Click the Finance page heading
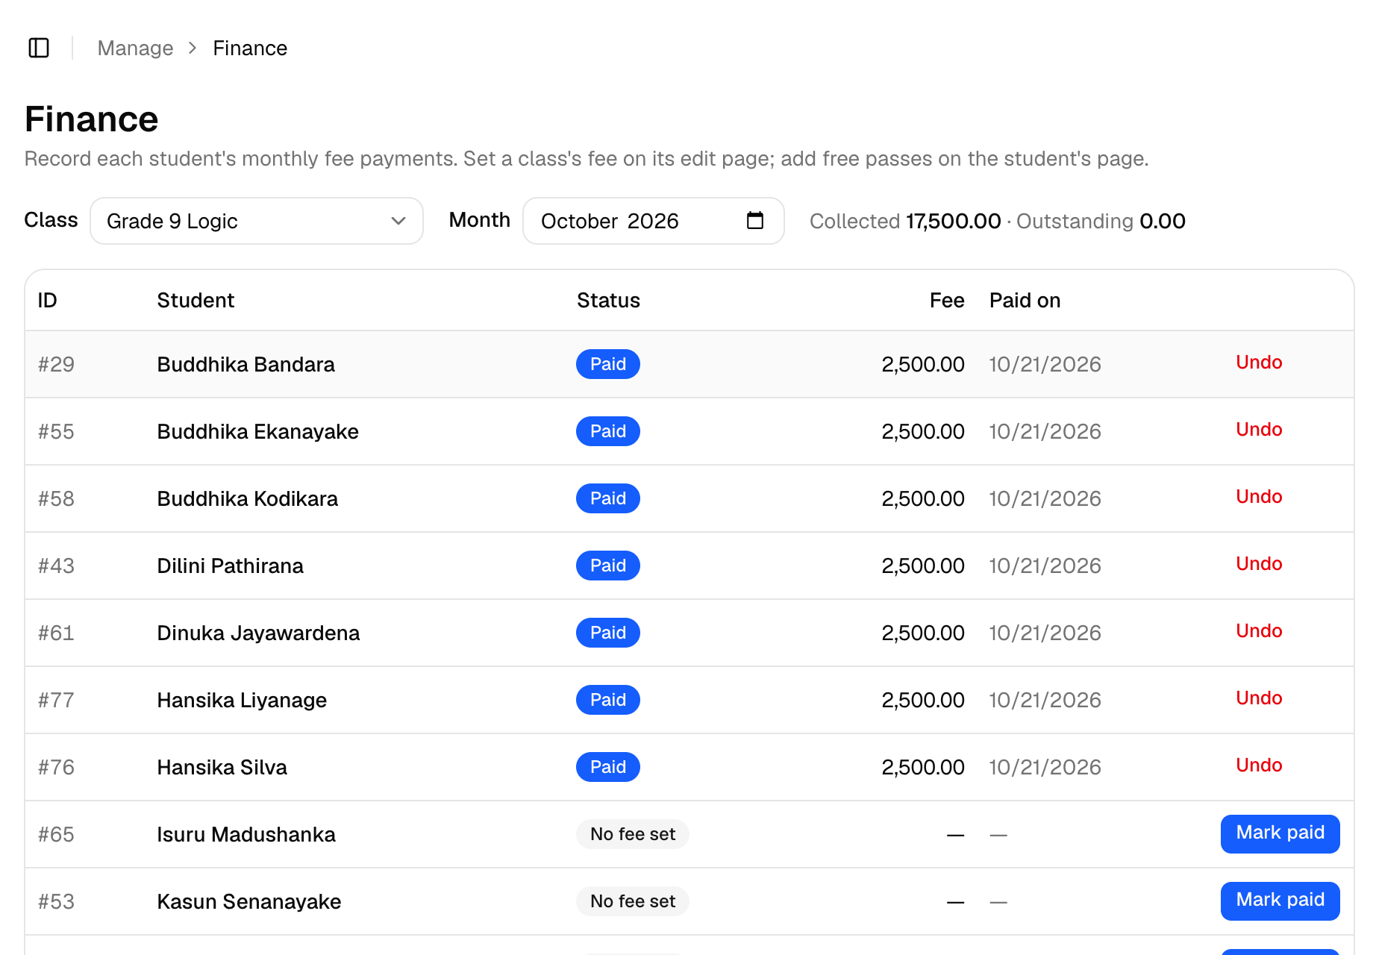This screenshot has width=1379, height=955. pos(92,119)
